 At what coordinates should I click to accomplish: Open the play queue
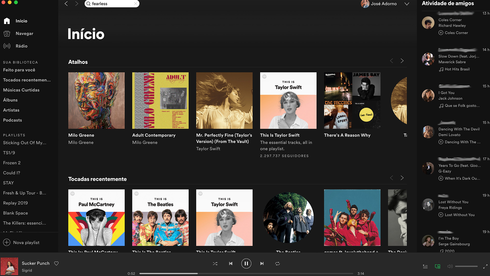[425, 266]
